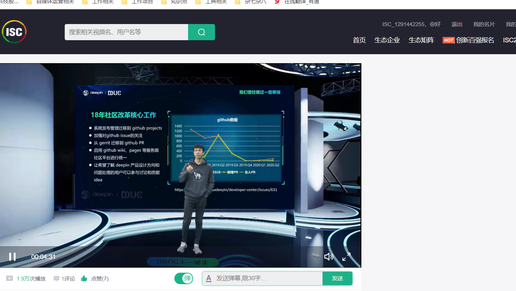Open 知识点 bookmark folder

174,2
